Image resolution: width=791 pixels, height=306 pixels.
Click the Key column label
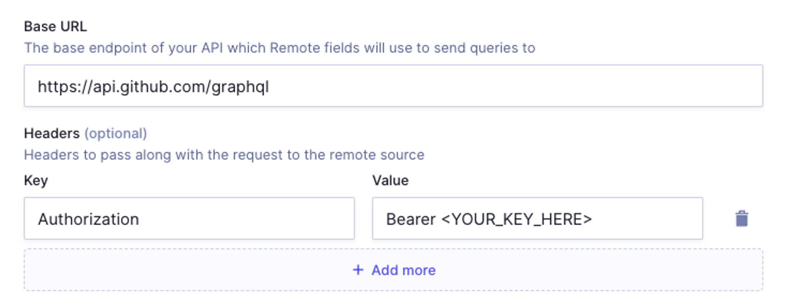[x=36, y=180]
